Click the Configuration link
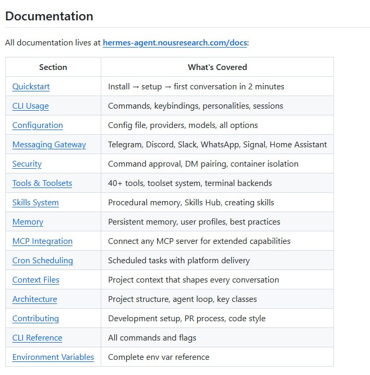The height and width of the screenshot is (375, 370). [38, 125]
